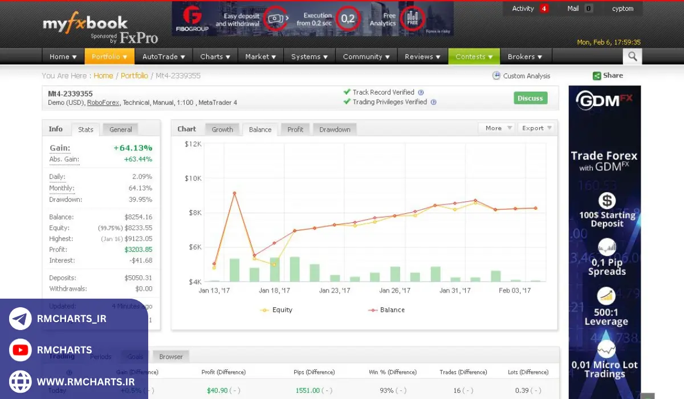Toggle Equity series in chart legend
Viewport: 684px width, 399px height.
(276, 310)
